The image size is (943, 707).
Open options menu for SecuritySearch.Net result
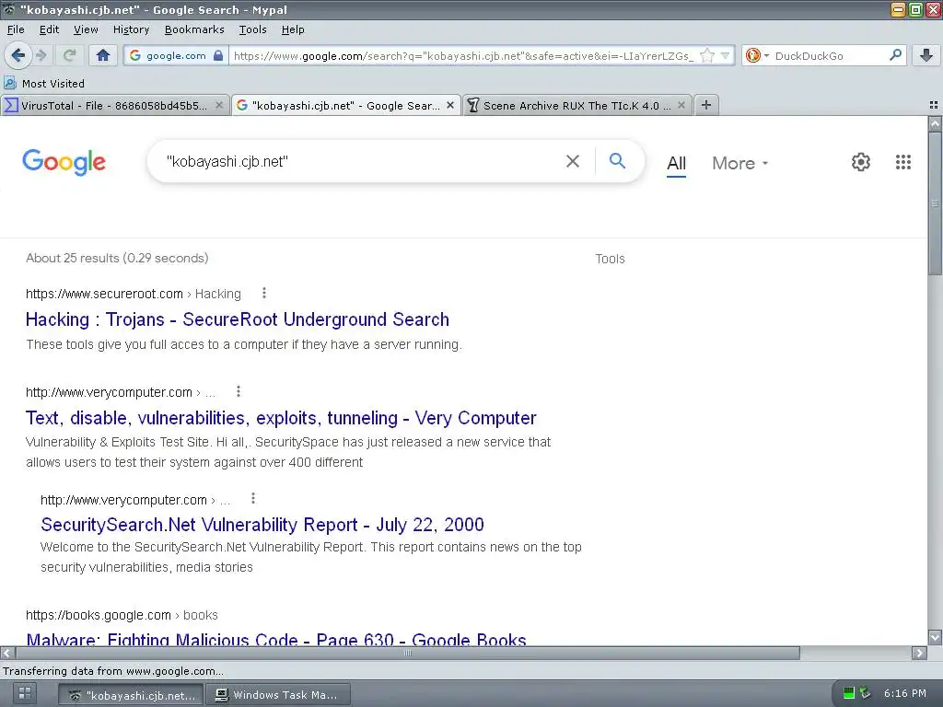coord(253,498)
